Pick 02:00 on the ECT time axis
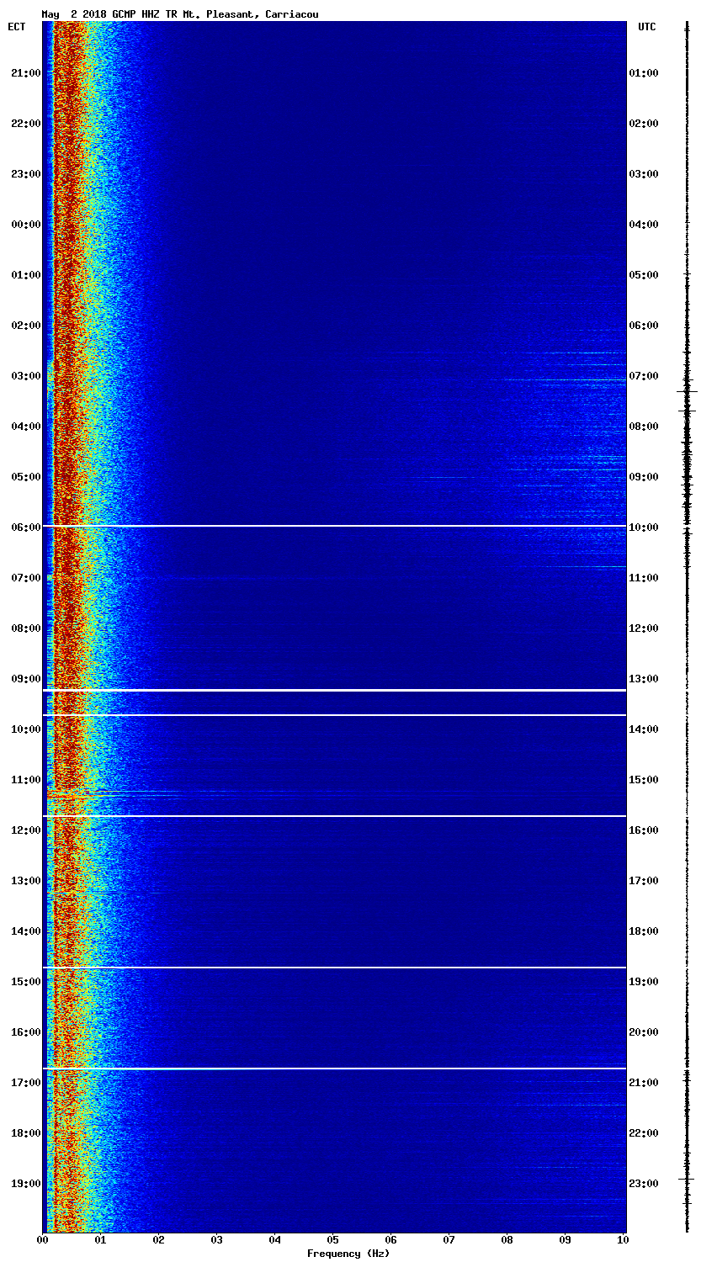The width and height of the screenshot is (717, 1262). tap(25, 326)
